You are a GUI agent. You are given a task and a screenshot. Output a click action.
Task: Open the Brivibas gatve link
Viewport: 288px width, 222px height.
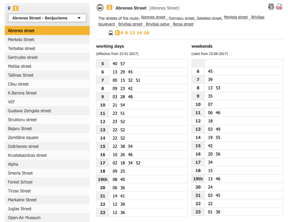click(158, 24)
